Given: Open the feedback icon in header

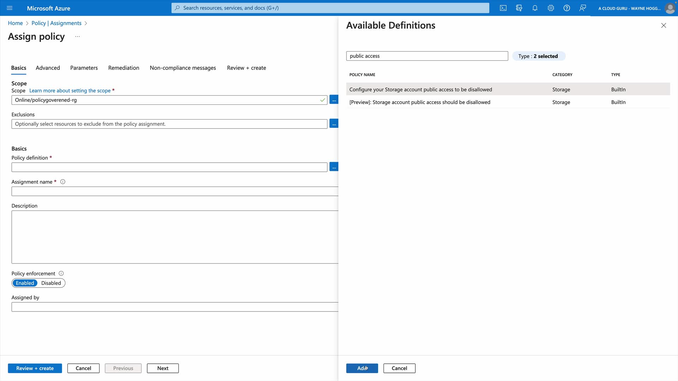Looking at the screenshot, I should coord(583,8).
